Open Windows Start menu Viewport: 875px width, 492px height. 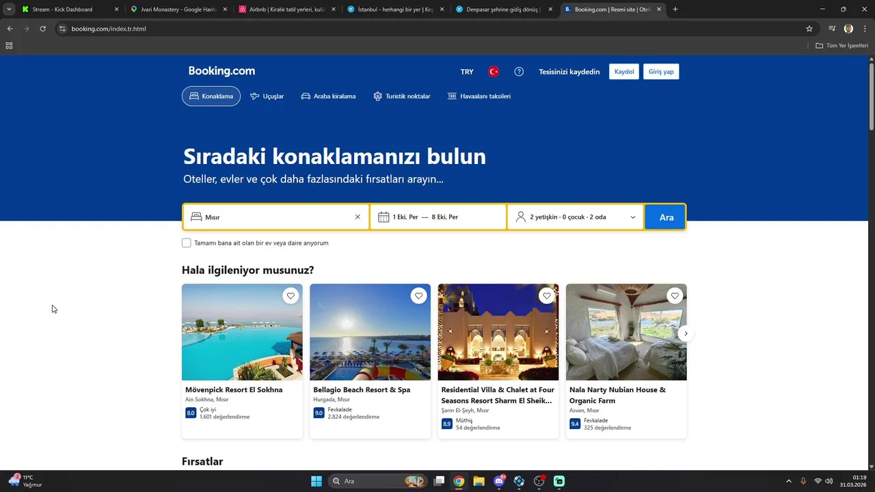click(x=317, y=481)
